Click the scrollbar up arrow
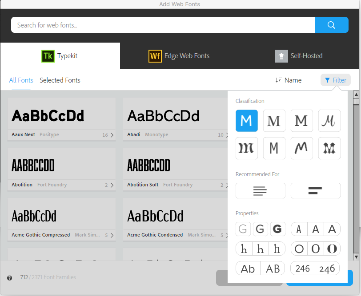 point(356,94)
